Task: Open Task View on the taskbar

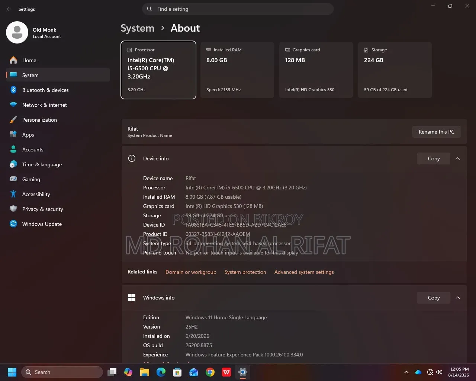Action: [112, 372]
